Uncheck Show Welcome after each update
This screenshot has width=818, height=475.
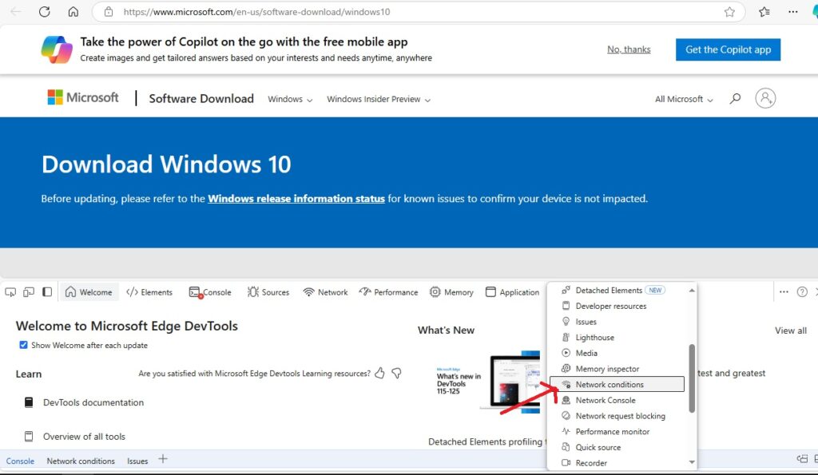23,345
